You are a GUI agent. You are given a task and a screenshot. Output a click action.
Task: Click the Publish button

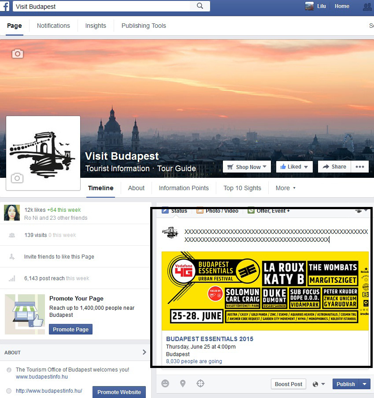(x=346, y=384)
